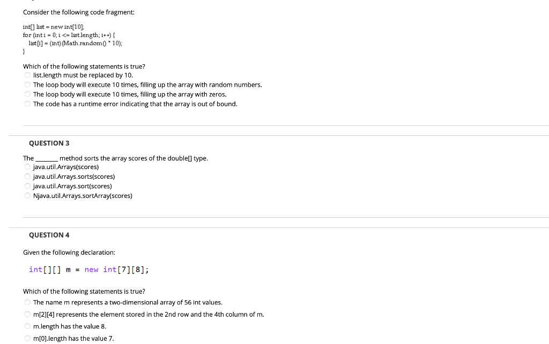Screen dimensions: 549x344
Task: Select 'java.util.Arrays.sort(scores)' as the answer
Action: (x=27, y=186)
